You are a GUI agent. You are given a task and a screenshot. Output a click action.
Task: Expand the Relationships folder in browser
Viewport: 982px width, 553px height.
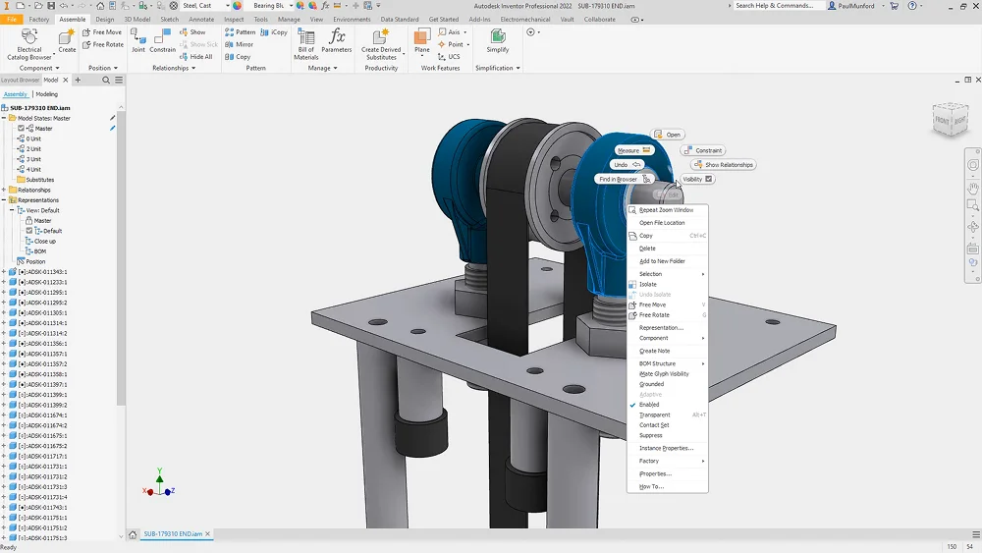coord(4,190)
